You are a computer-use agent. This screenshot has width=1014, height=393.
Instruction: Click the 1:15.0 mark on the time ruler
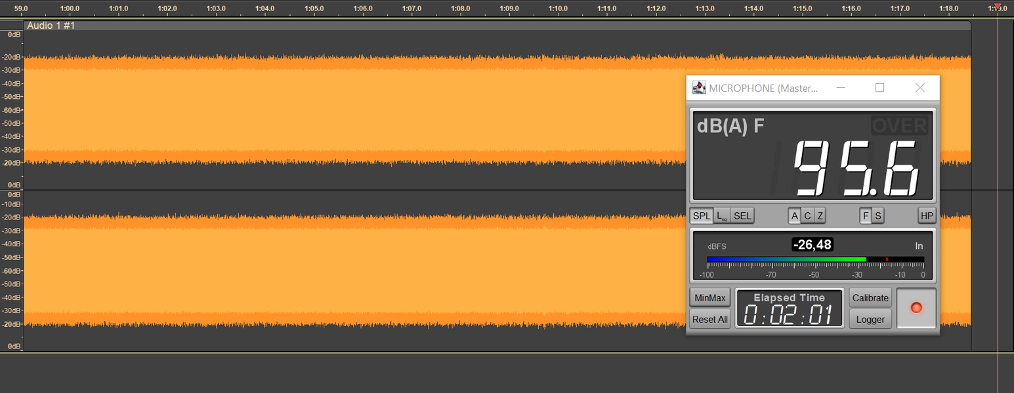coord(802,9)
